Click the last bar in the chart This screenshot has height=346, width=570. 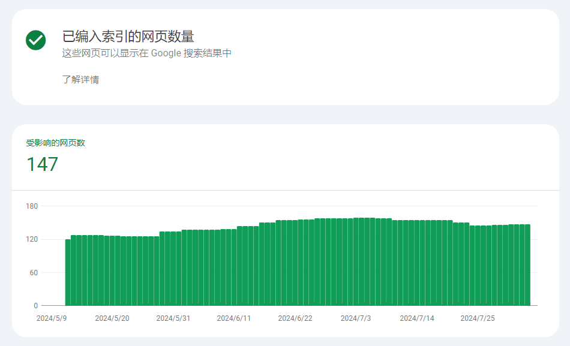[527, 265]
